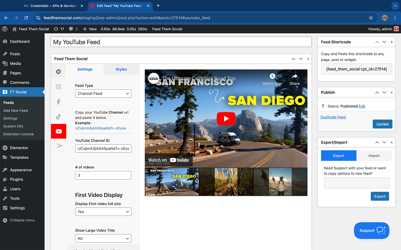Open the Support chat button
401x250 pixels.
[372, 231]
